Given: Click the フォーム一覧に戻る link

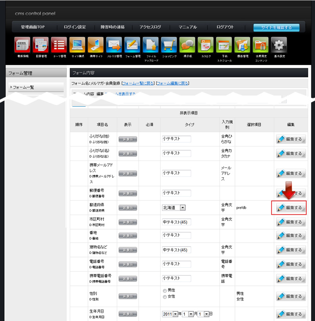Looking at the screenshot, I should pos(138,83).
